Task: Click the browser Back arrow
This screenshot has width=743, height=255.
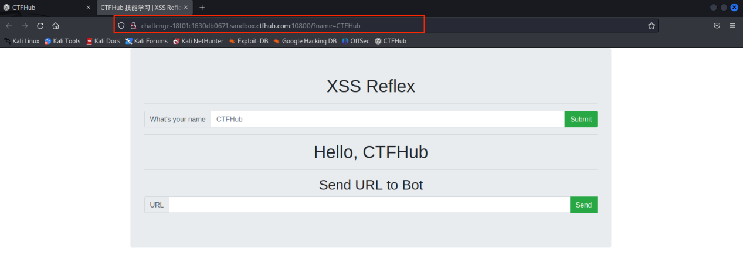Action: (x=9, y=26)
